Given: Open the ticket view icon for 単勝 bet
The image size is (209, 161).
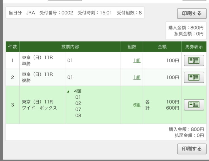Looking at the screenshot, I should tap(194, 60).
